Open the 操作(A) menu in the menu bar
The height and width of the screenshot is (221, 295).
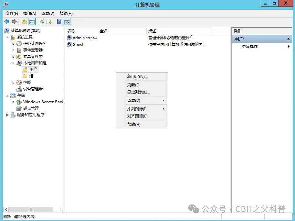point(29,13)
